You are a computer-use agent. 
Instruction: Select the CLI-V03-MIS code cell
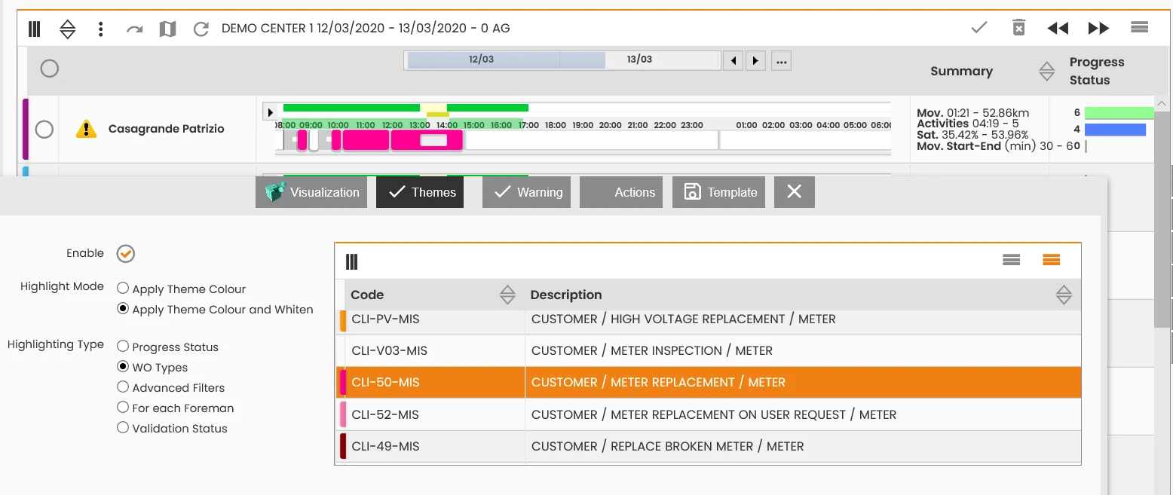435,350
